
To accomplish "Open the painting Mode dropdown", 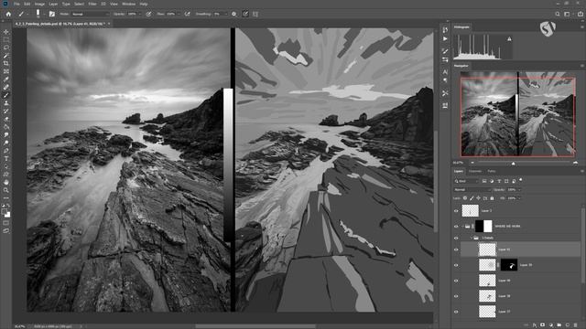I will click(x=90, y=14).
